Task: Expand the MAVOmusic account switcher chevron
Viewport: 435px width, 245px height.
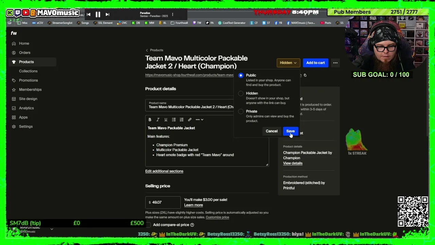Action: [x=52, y=229]
